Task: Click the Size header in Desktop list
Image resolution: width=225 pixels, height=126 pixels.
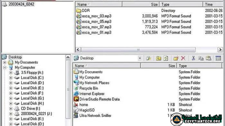Action: [x=159, y=66]
